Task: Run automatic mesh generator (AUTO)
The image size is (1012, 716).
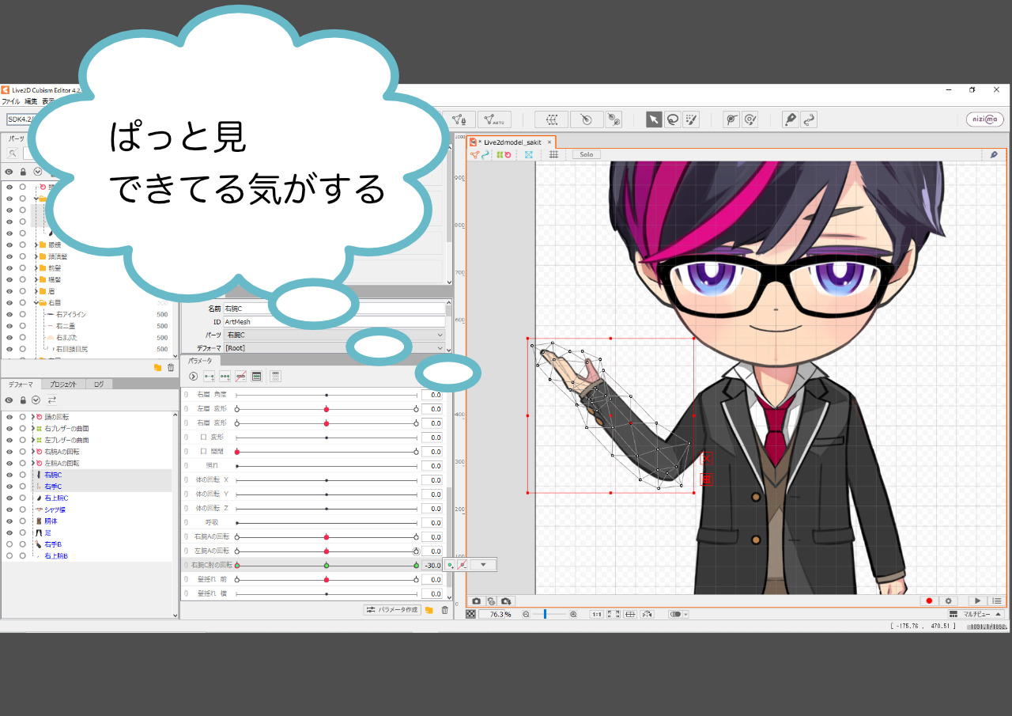Action: click(494, 119)
